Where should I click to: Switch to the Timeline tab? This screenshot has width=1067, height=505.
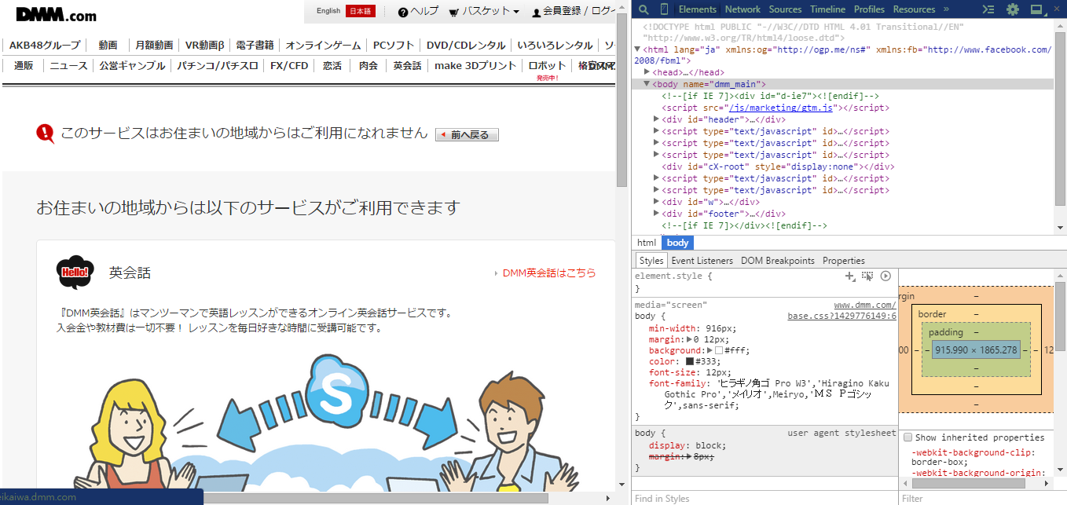point(827,9)
